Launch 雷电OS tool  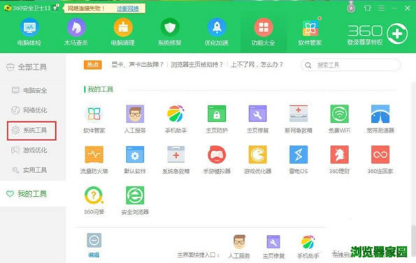299,160
